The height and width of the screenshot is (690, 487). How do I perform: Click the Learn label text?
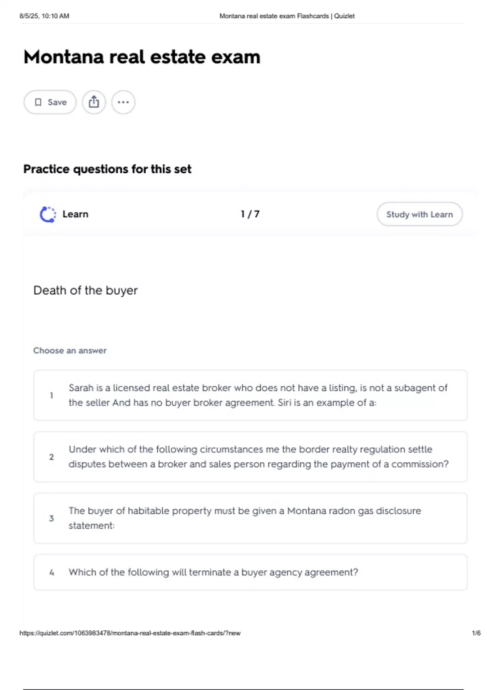pos(75,214)
